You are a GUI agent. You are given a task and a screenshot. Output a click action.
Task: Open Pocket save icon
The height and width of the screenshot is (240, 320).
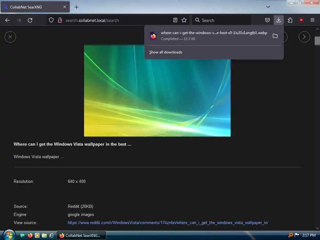pos(267,20)
